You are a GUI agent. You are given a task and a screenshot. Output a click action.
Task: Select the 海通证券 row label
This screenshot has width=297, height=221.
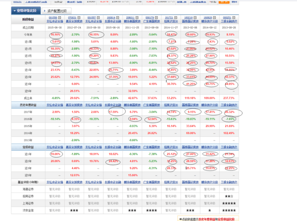click(28, 189)
